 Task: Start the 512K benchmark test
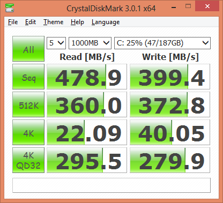click(x=28, y=104)
